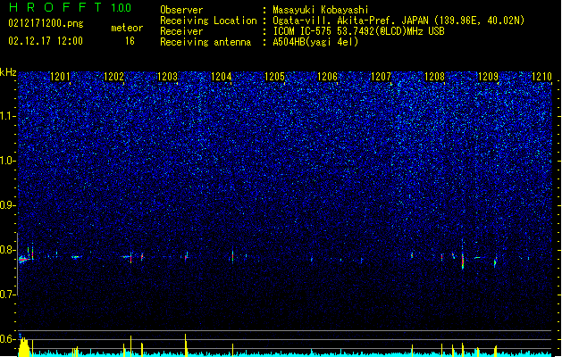The height and width of the screenshot is (357, 562).
Task: Click the 1203 time marker
Action: [167, 77]
